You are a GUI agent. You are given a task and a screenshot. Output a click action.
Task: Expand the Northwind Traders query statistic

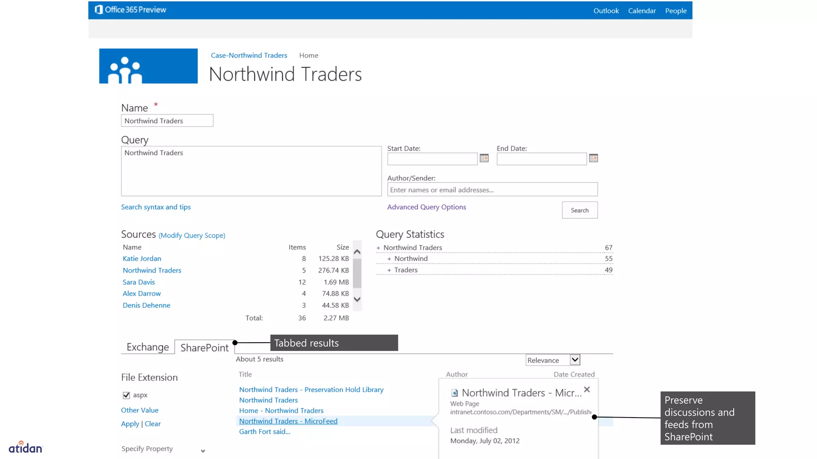pyautogui.click(x=378, y=248)
